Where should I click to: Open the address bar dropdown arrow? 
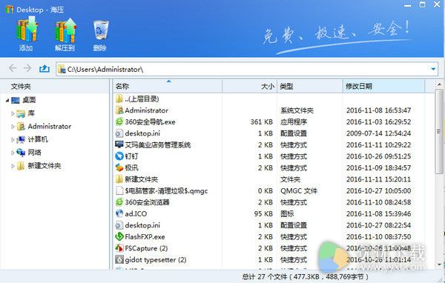click(433, 69)
